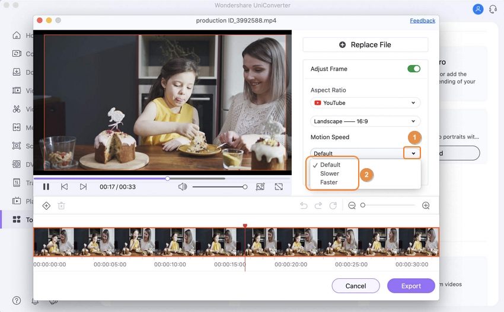Click the 00:17 / 00:33 time readout
Viewport: 504px width, 312px height.
click(x=117, y=187)
